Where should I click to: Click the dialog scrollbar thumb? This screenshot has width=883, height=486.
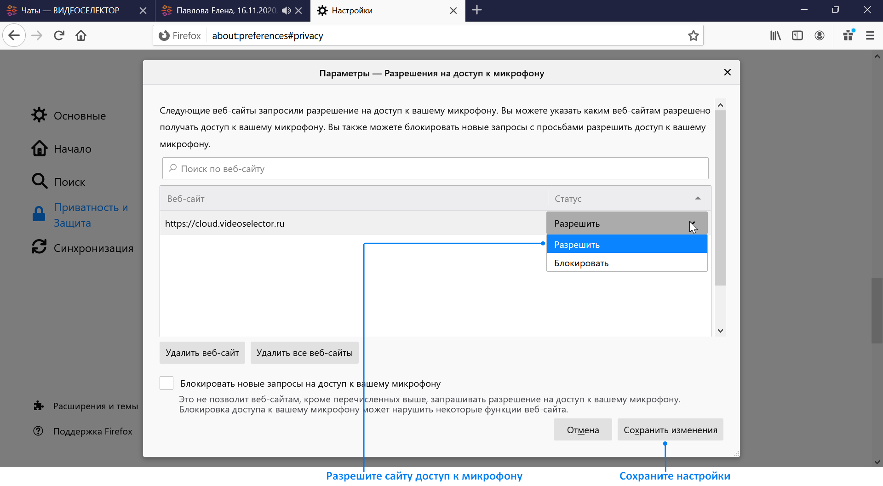pyautogui.click(x=721, y=198)
